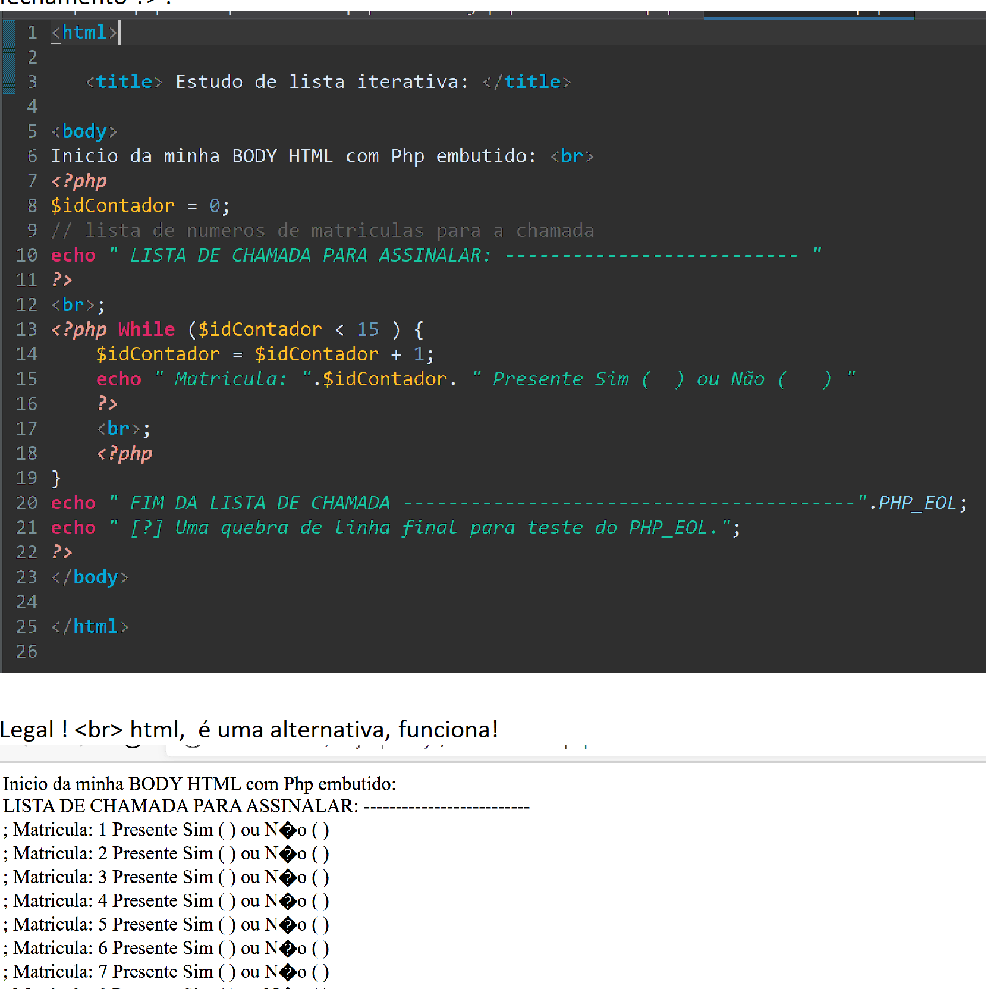This screenshot has height=989, width=997.
Task: Click the closing brace on line 19
Action: coord(56,478)
